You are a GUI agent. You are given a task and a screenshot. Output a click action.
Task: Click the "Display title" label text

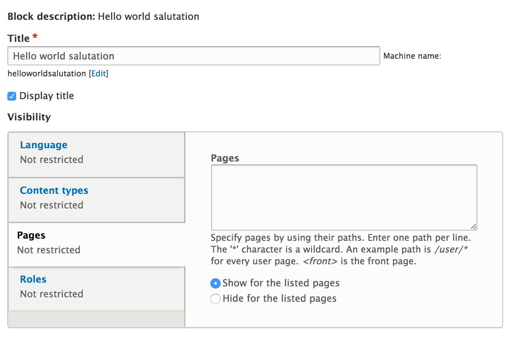(x=47, y=96)
